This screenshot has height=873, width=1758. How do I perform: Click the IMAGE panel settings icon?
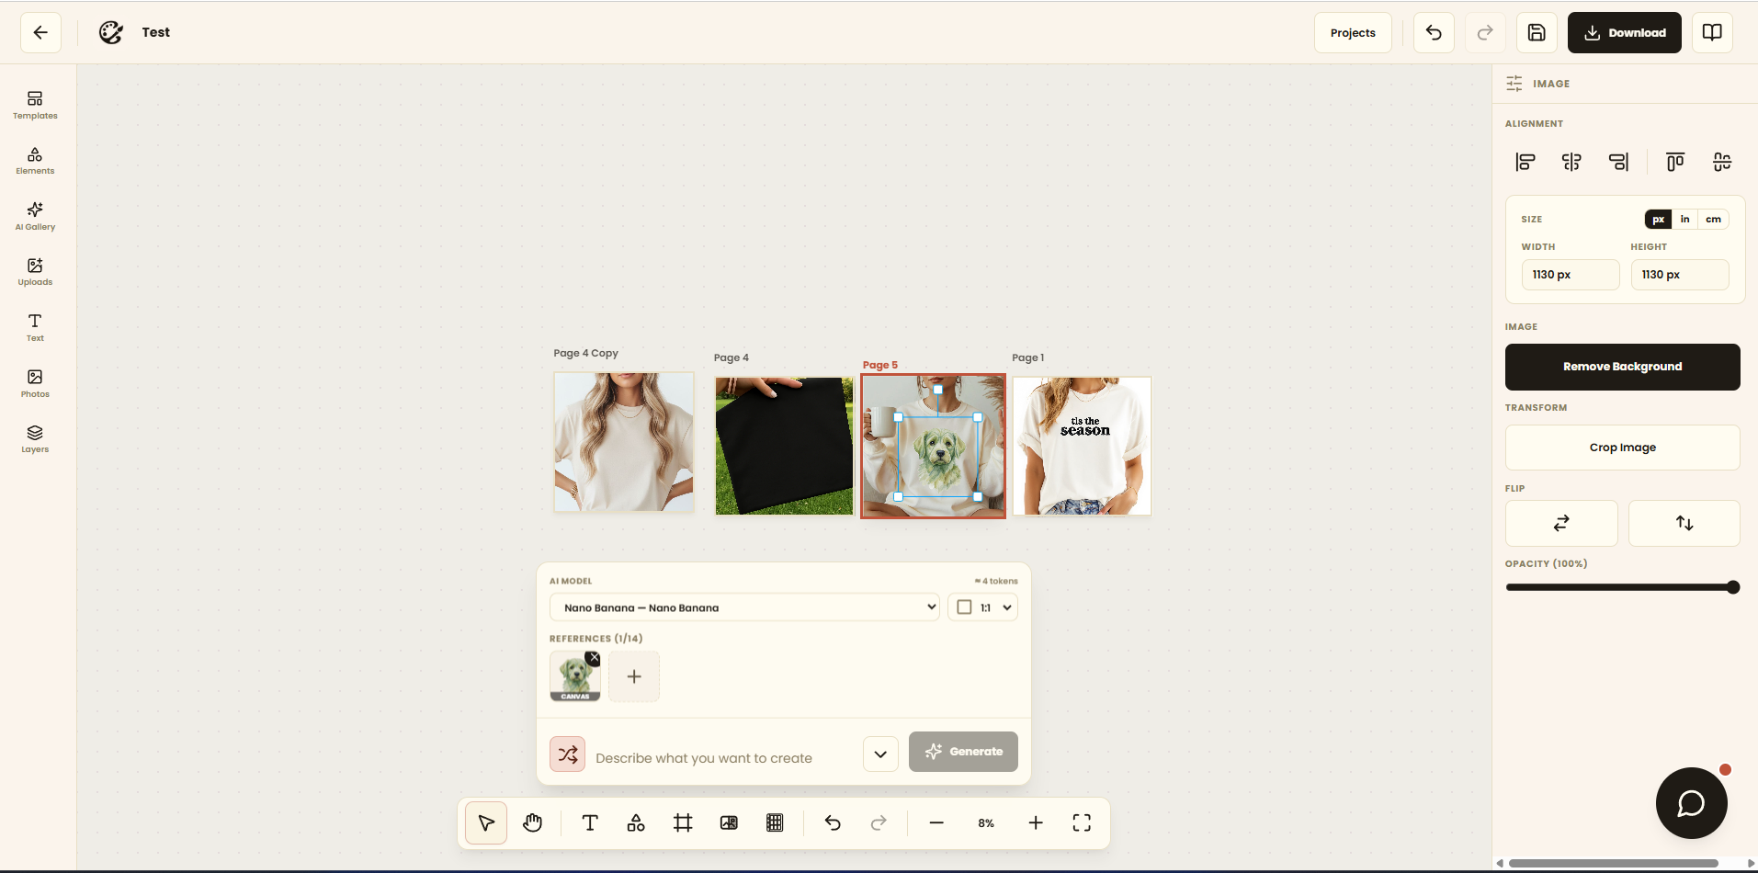coord(1514,84)
